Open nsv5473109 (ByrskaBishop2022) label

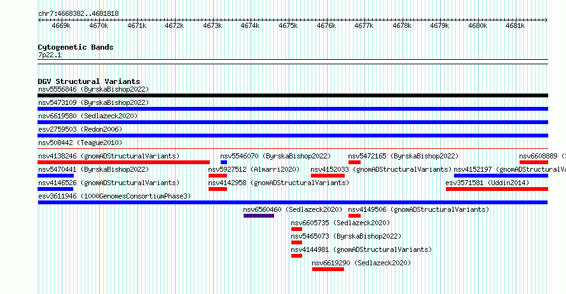93,102
